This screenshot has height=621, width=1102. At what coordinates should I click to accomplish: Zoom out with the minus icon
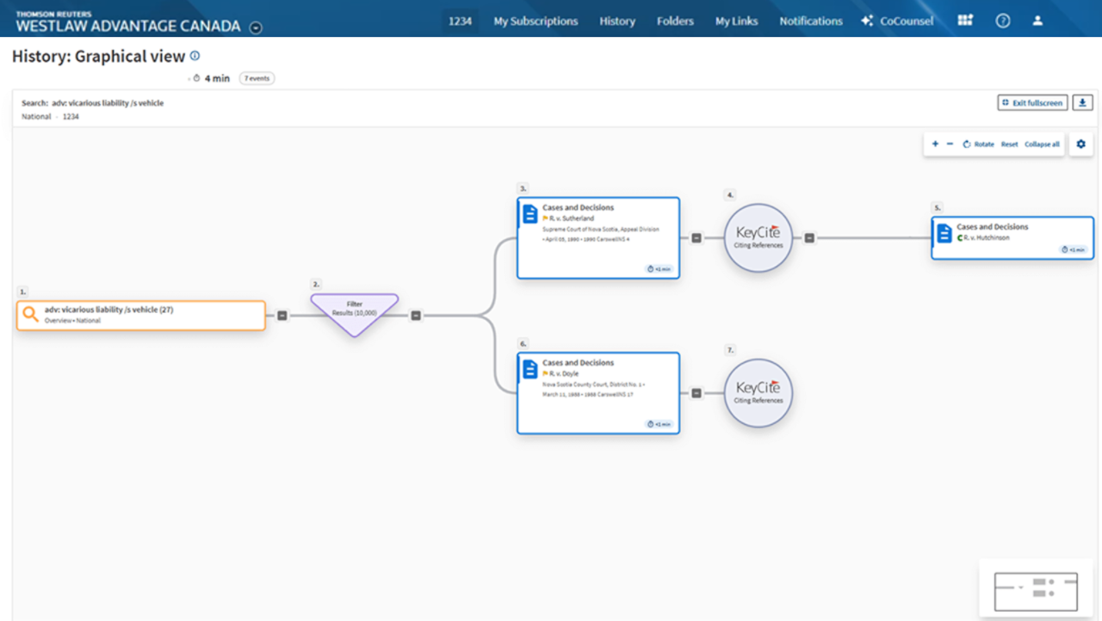coord(950,144)
